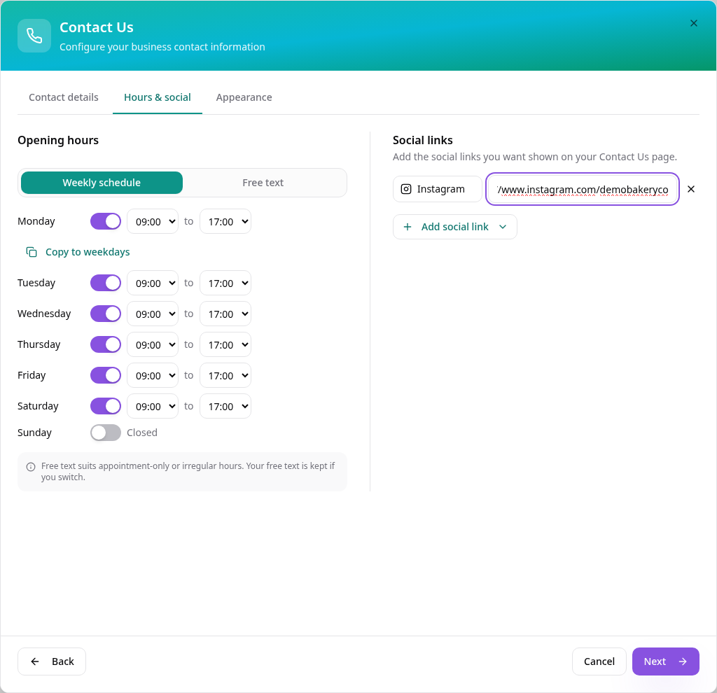The height and width of the screenshot is (693, 717).
Task: Click the info icon in the free text hint
Action: [31, 467]
